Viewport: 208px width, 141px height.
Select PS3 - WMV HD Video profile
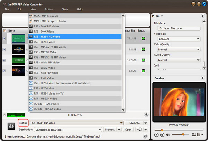coord(75,62)
